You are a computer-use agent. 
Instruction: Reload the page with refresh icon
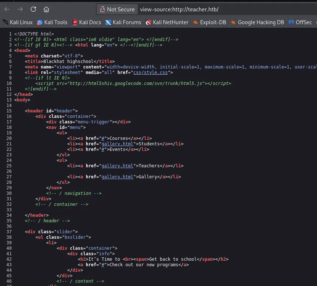click(x=33, y=9)
